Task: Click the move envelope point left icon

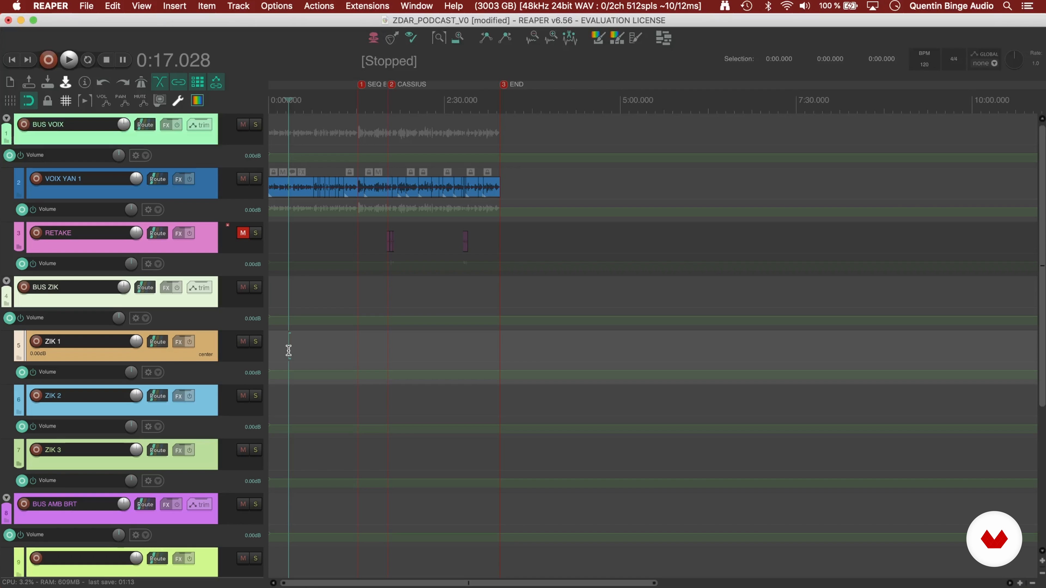Action: tap(486, 38)
